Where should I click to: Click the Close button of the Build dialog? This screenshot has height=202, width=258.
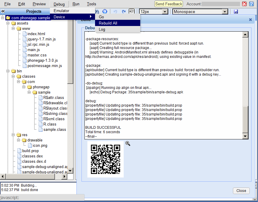click(241, 191)
